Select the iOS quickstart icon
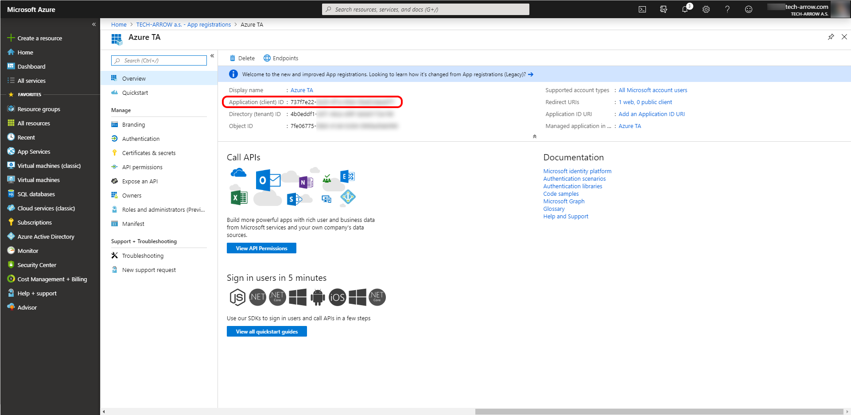The image size is (851, 415). 337,297
